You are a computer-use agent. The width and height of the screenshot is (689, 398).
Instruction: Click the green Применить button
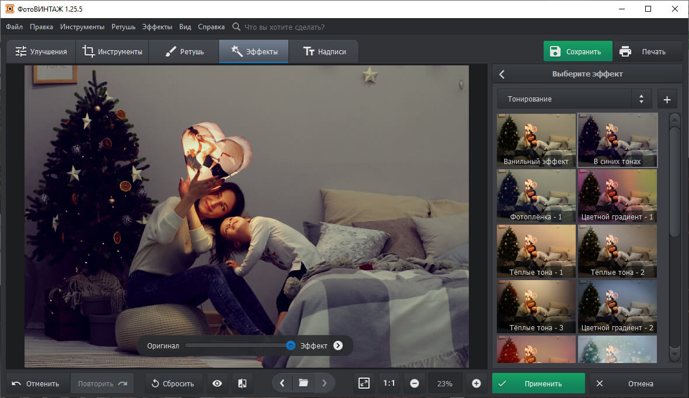pos(538,383)
